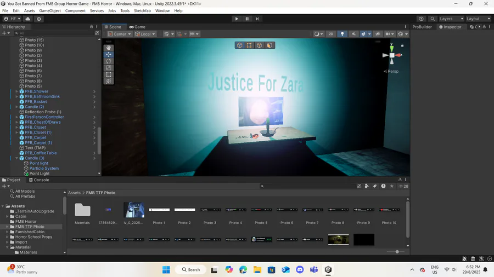Collapse the Candle (3) tree item
Viewport: 494px width, 277px height.
pos(16,158)
